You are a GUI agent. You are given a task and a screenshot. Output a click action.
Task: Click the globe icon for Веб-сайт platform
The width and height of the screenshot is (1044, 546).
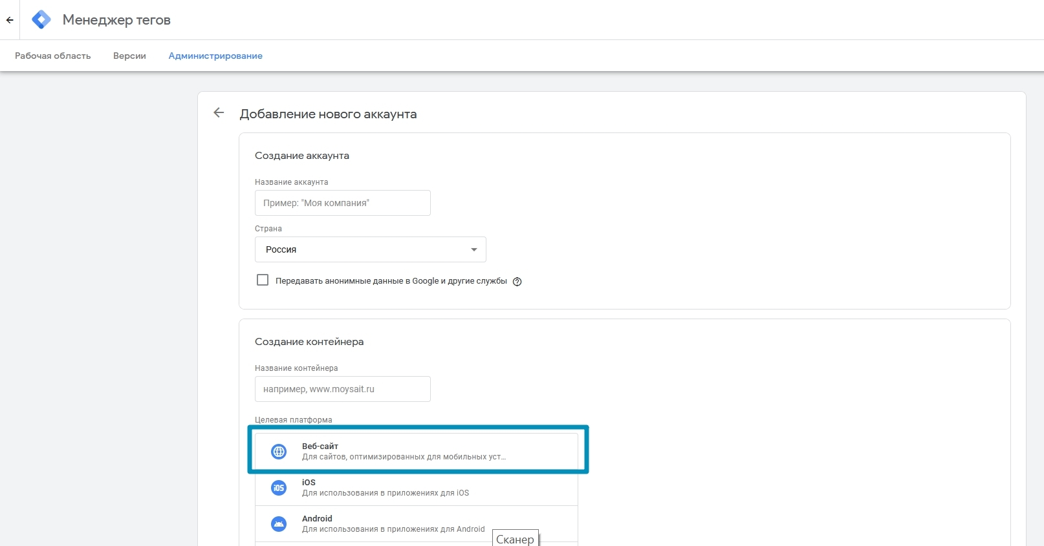tap(279, 452)
